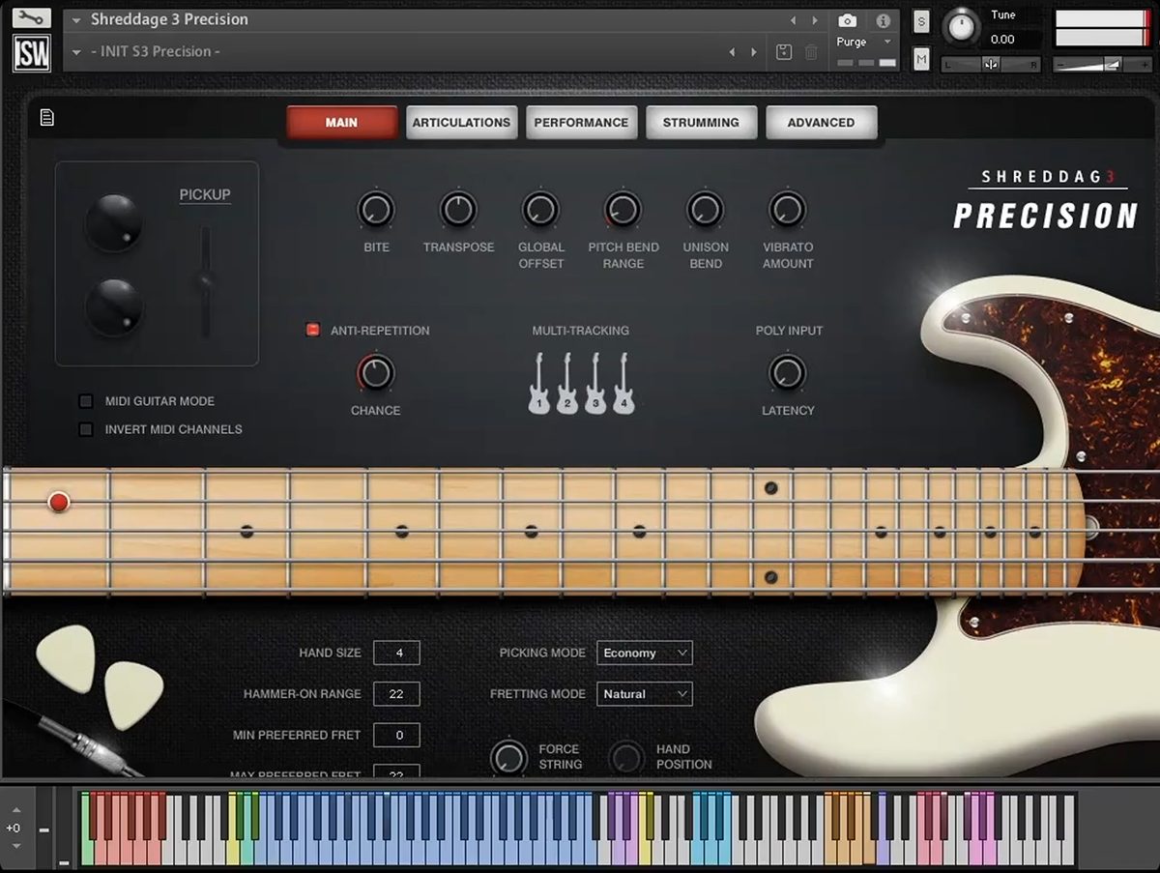This screenshot has width=1160, height=873.
Task: Solo the instrument with the S button
Action: [920, 23]
